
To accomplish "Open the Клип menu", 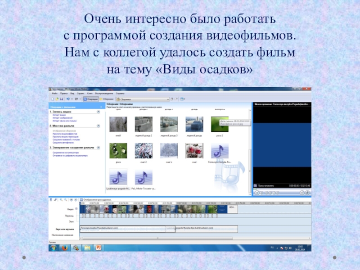I will click(90, 94).
